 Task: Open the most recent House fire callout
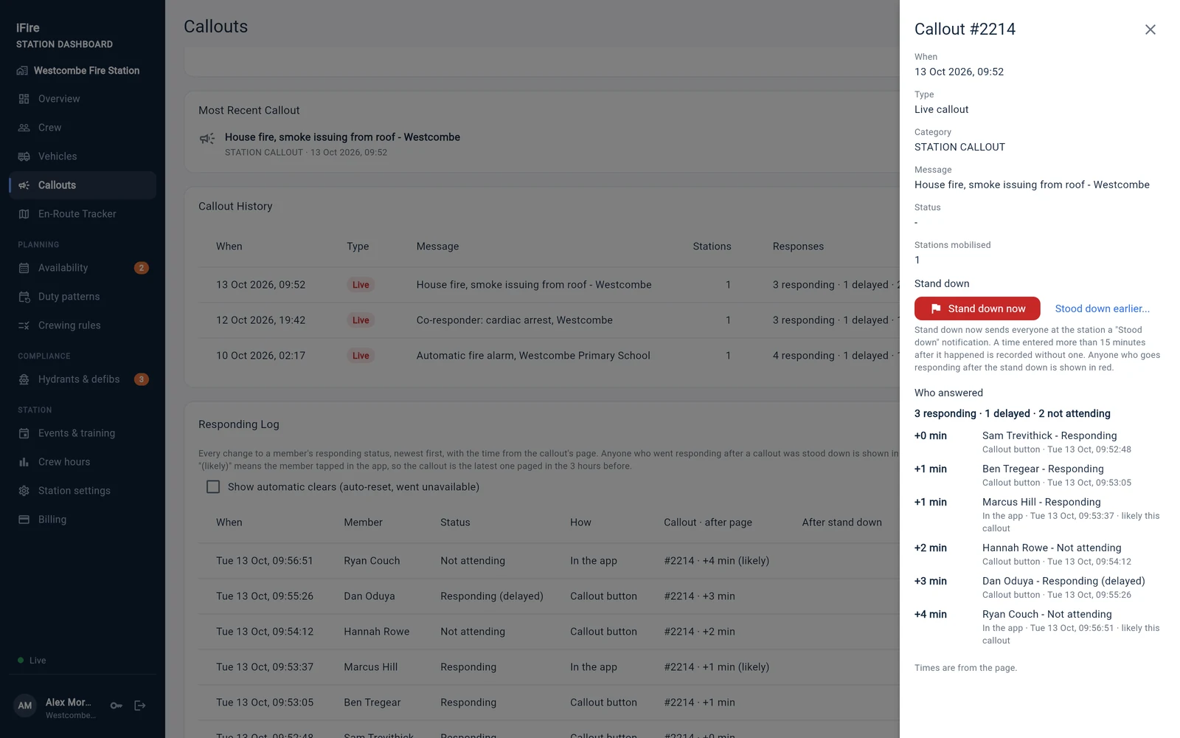pyautogui.click(x=342, y=137)
